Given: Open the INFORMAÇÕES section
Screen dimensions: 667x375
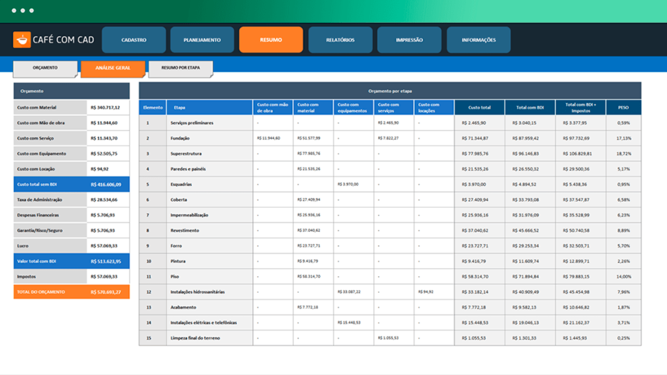Looking at the screenshot, I should pyautogui.click(x=479, y=40).
